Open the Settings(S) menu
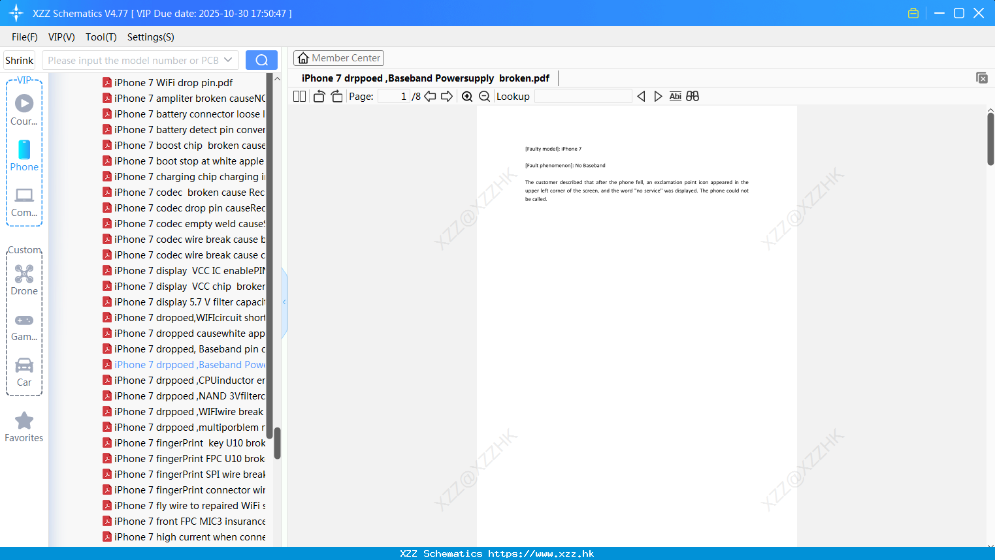This screenshot has width=995, height=560. point(151,37)
